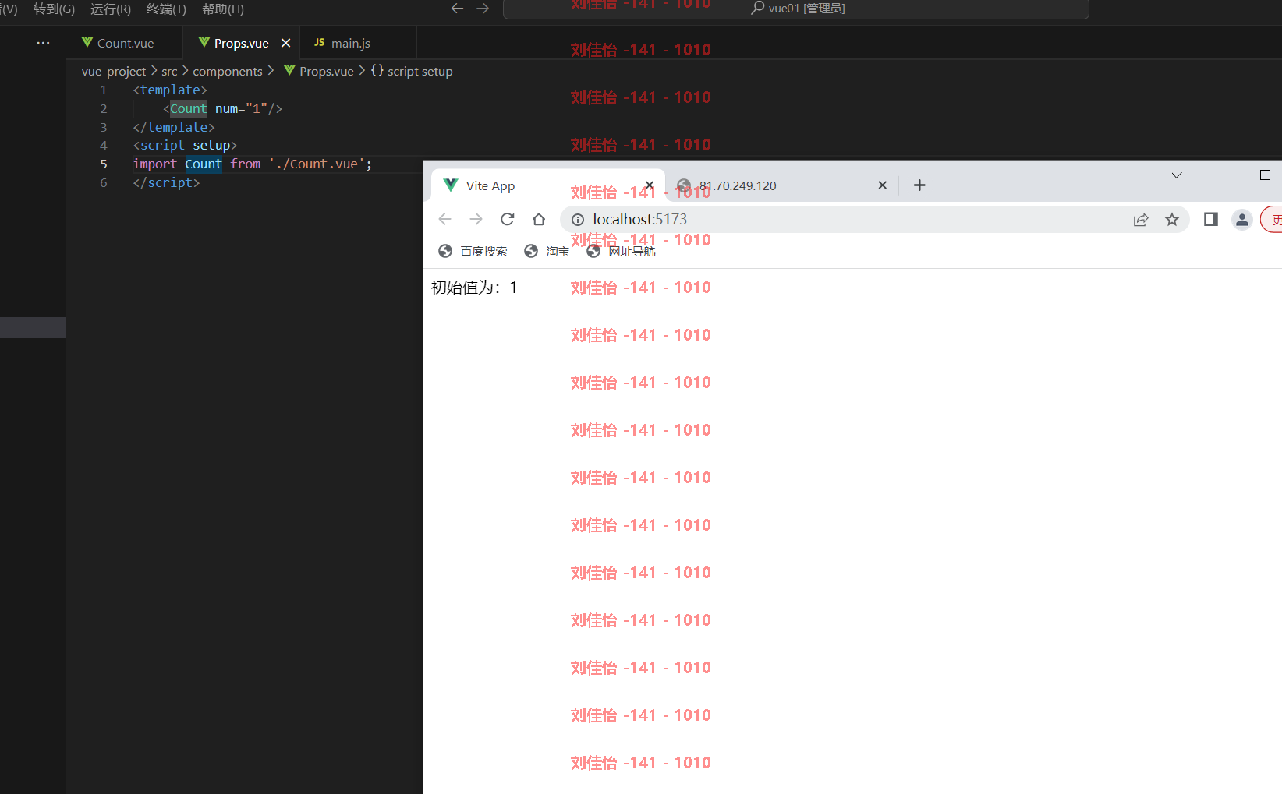Go forward with VS Code navigation arrow
Screen dimensions: 1282x794
click(483, 9)
